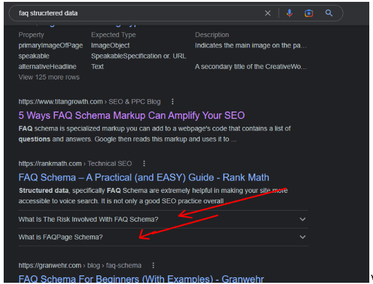Click the Rank Math snippet starting 'Structured data, specifically'

tap(153, 196)
